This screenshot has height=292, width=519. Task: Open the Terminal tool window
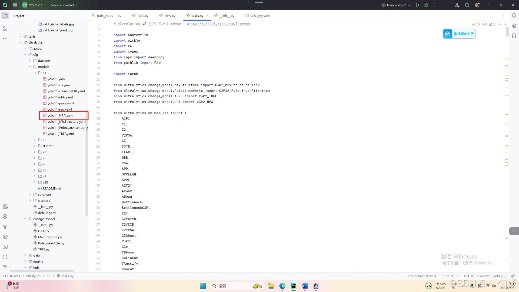click(x=5, y=247)
